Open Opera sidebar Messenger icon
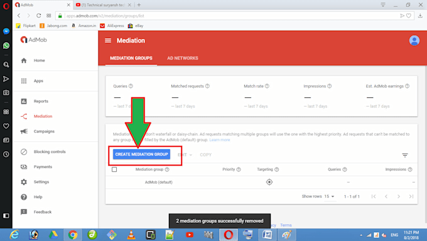 pyautogui.click(x=6, y=31)
